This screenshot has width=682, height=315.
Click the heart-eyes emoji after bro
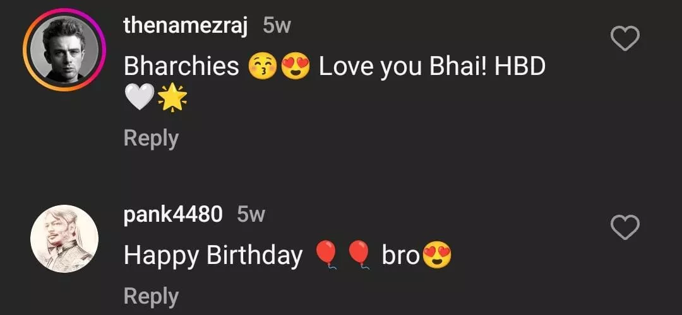click(x=437, y=255)
